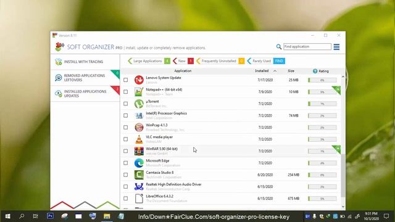Open the hamburger menu icon

[x=336, y=47]
